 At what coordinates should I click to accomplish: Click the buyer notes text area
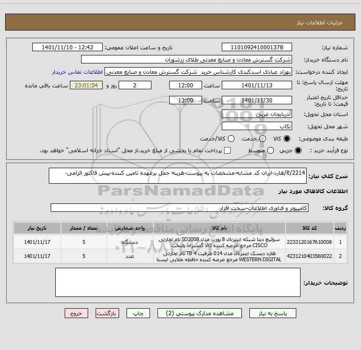point(178,282)
